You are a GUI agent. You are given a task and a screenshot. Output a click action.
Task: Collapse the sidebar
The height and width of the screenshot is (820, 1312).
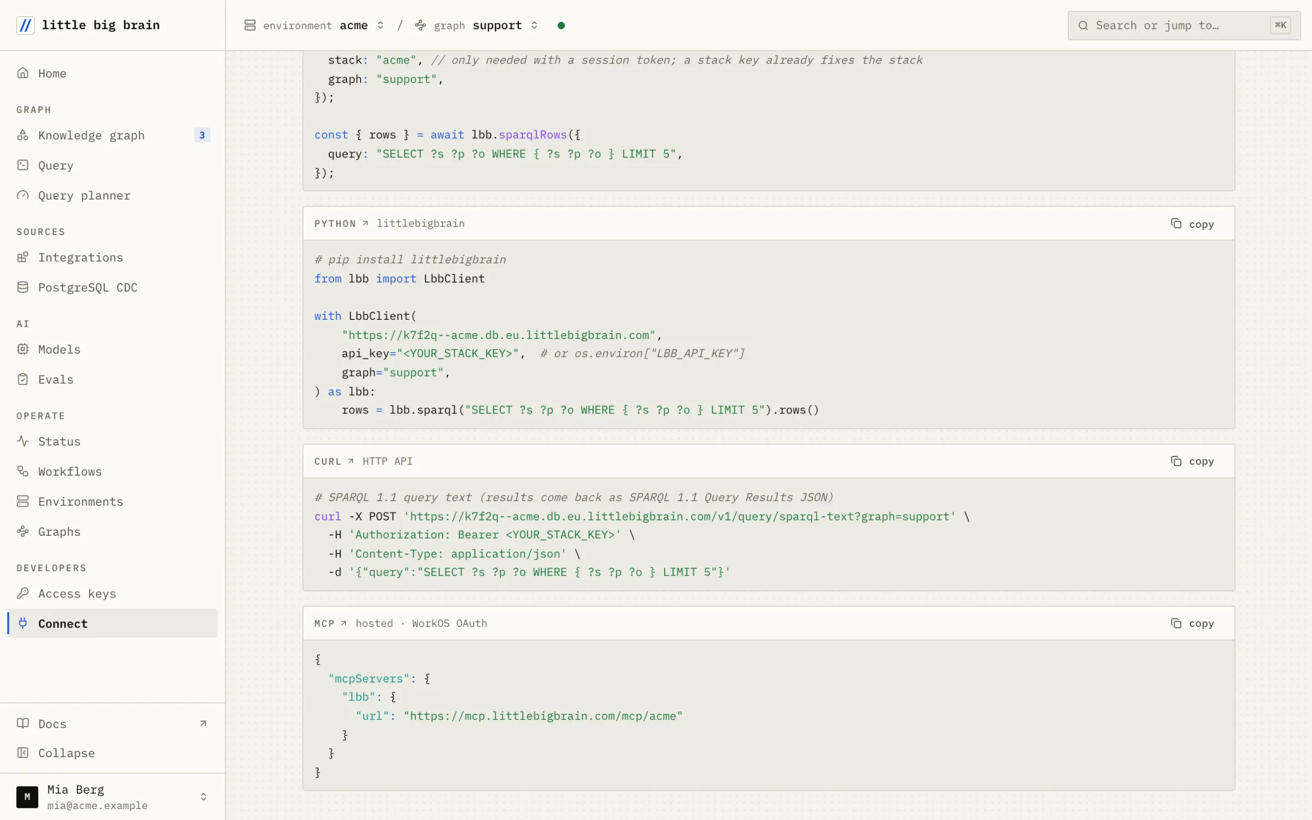[x=112, y=753]
